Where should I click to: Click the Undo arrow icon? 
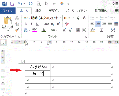click(20, 4)
